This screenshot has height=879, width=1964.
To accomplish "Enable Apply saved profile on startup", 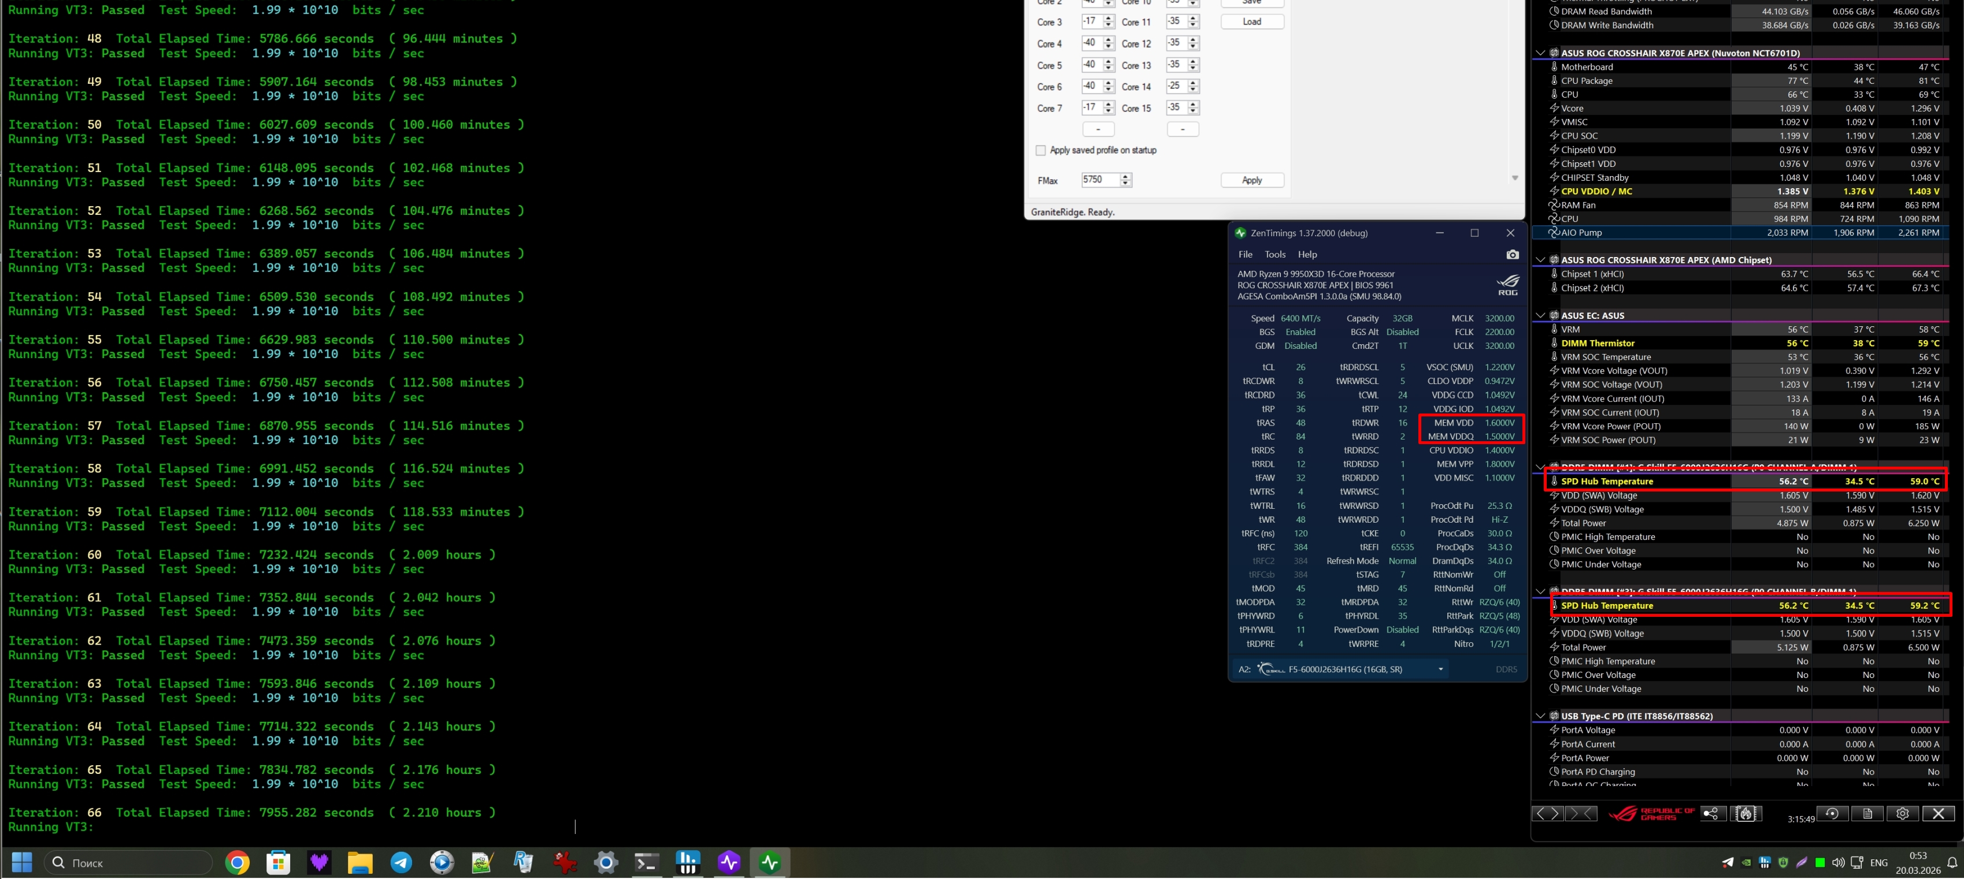I will [1041, 151].
